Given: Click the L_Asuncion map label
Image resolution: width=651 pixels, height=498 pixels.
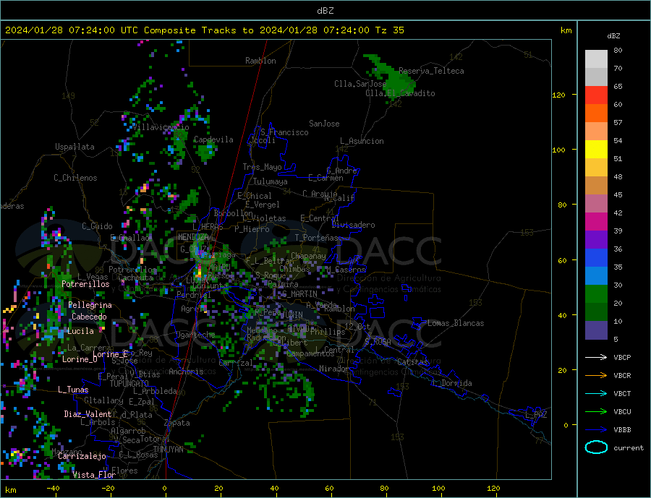Looking at the screenshot, I should pyautogui.click(x=362, y=141).
